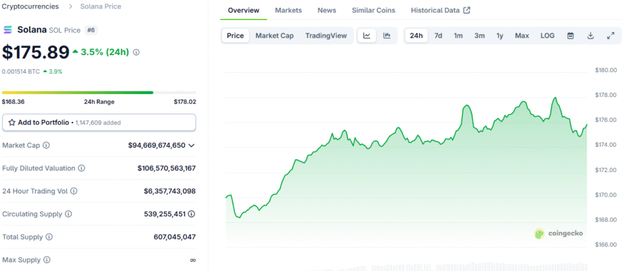622x271 pixels.
Task: Click the $106,570,563,167 valuation value
Action: [x=166, y=169]
